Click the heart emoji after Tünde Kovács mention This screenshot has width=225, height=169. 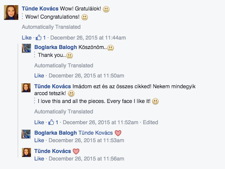[118, 133]
